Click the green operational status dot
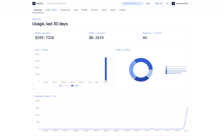Image resolution: width=224 pixels, height=140 pixels. point(124,3)
